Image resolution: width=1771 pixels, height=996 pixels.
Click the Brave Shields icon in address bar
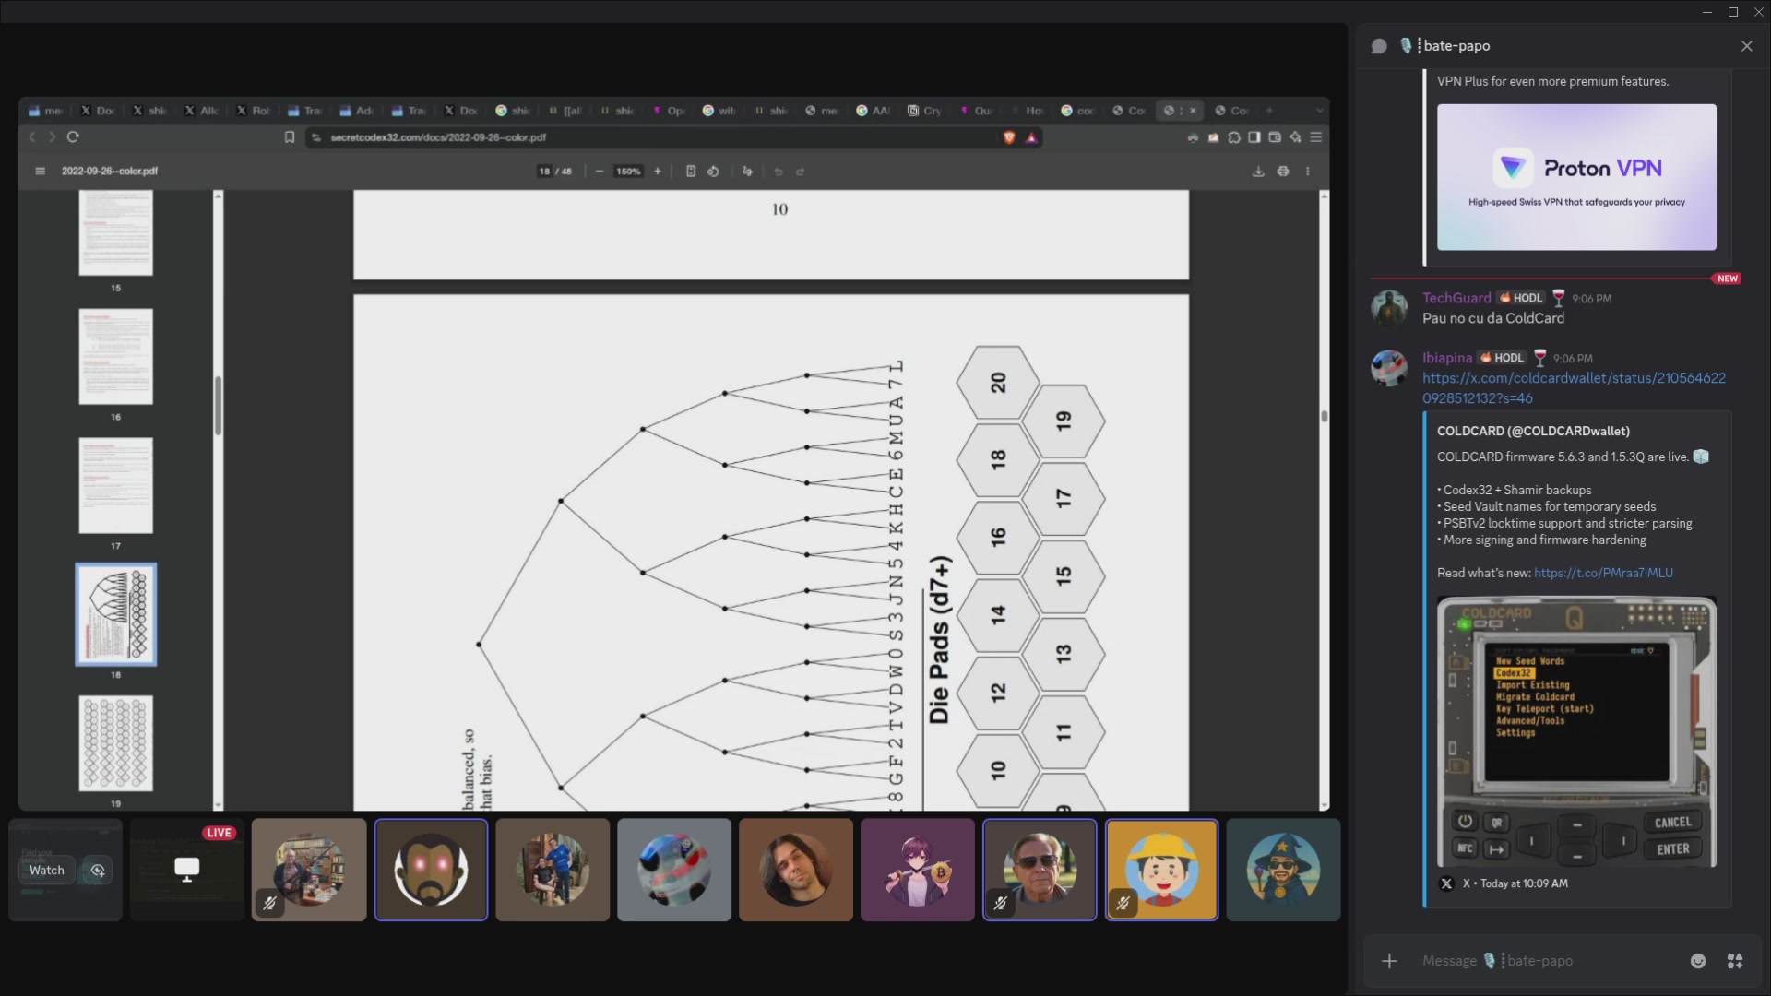coord(1009,137)
